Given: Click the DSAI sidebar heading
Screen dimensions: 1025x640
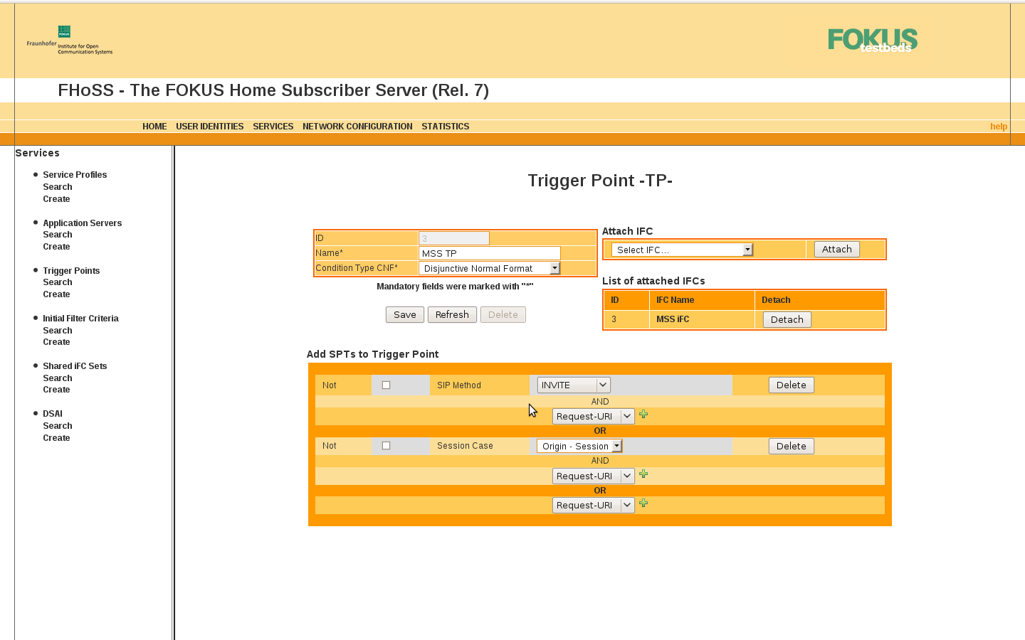Looking at the screenshot, I should tap(53, 414).
